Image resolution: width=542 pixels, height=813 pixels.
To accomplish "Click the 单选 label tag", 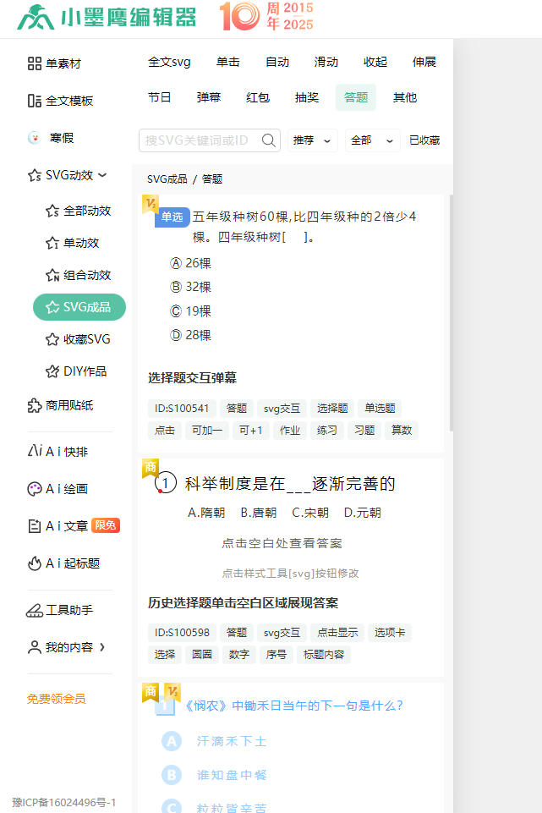I will (172, 217).
